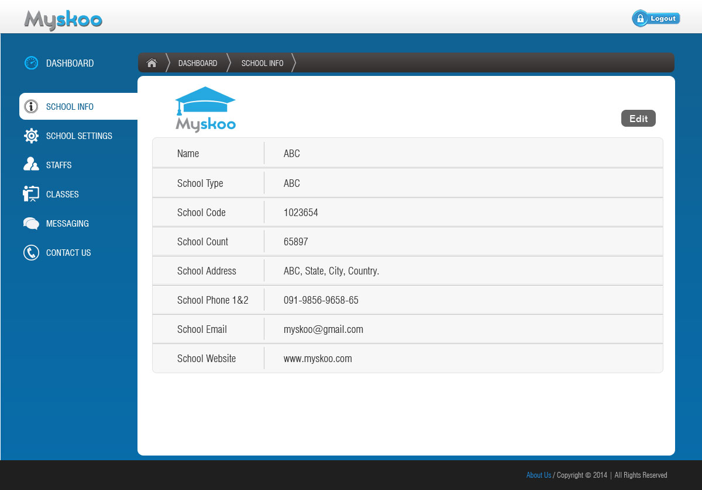The width and height of the screenshot is (702, 490).
Task: Click the Logout lock icon
Action: [640, 19]
